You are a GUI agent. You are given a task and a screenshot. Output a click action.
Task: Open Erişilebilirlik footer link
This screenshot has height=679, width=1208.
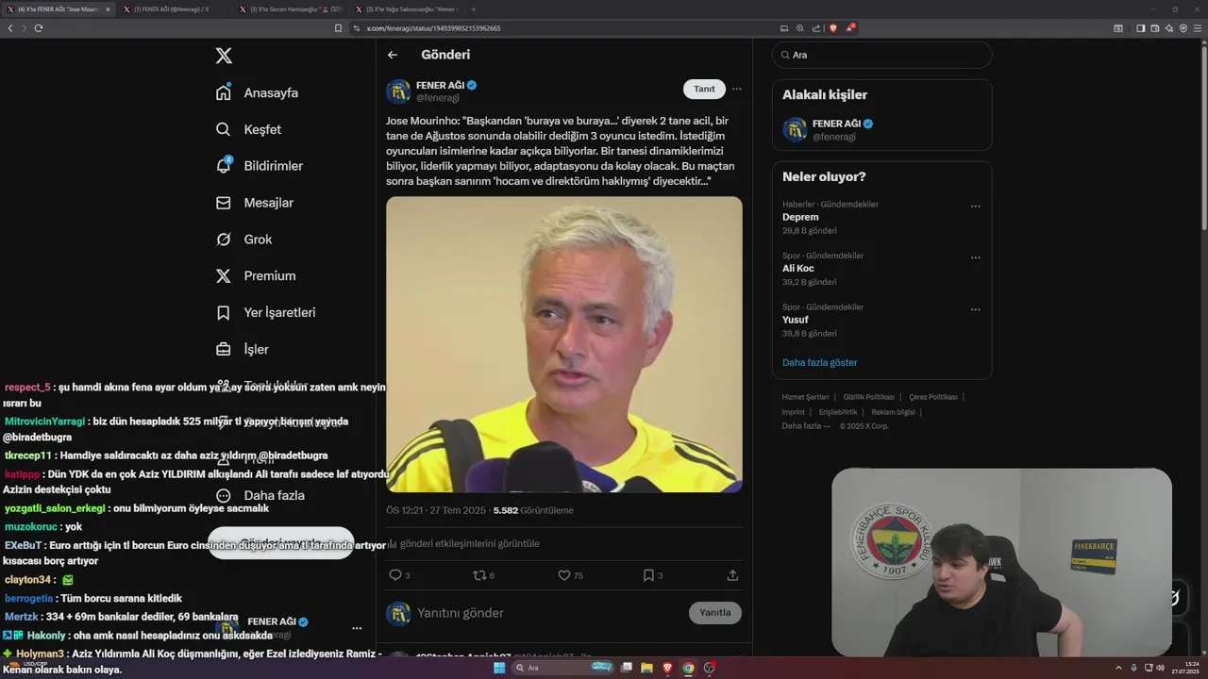click(x=838, y=412)
